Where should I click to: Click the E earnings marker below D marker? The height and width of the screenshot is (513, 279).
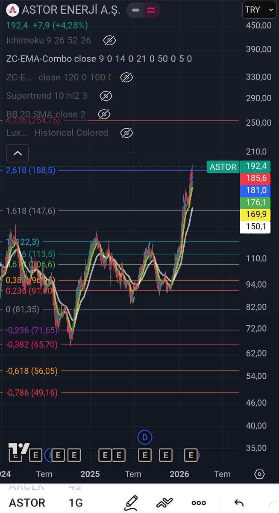[x=145, y=455]
